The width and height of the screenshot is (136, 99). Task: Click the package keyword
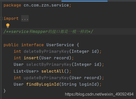[x=12, y=5]
